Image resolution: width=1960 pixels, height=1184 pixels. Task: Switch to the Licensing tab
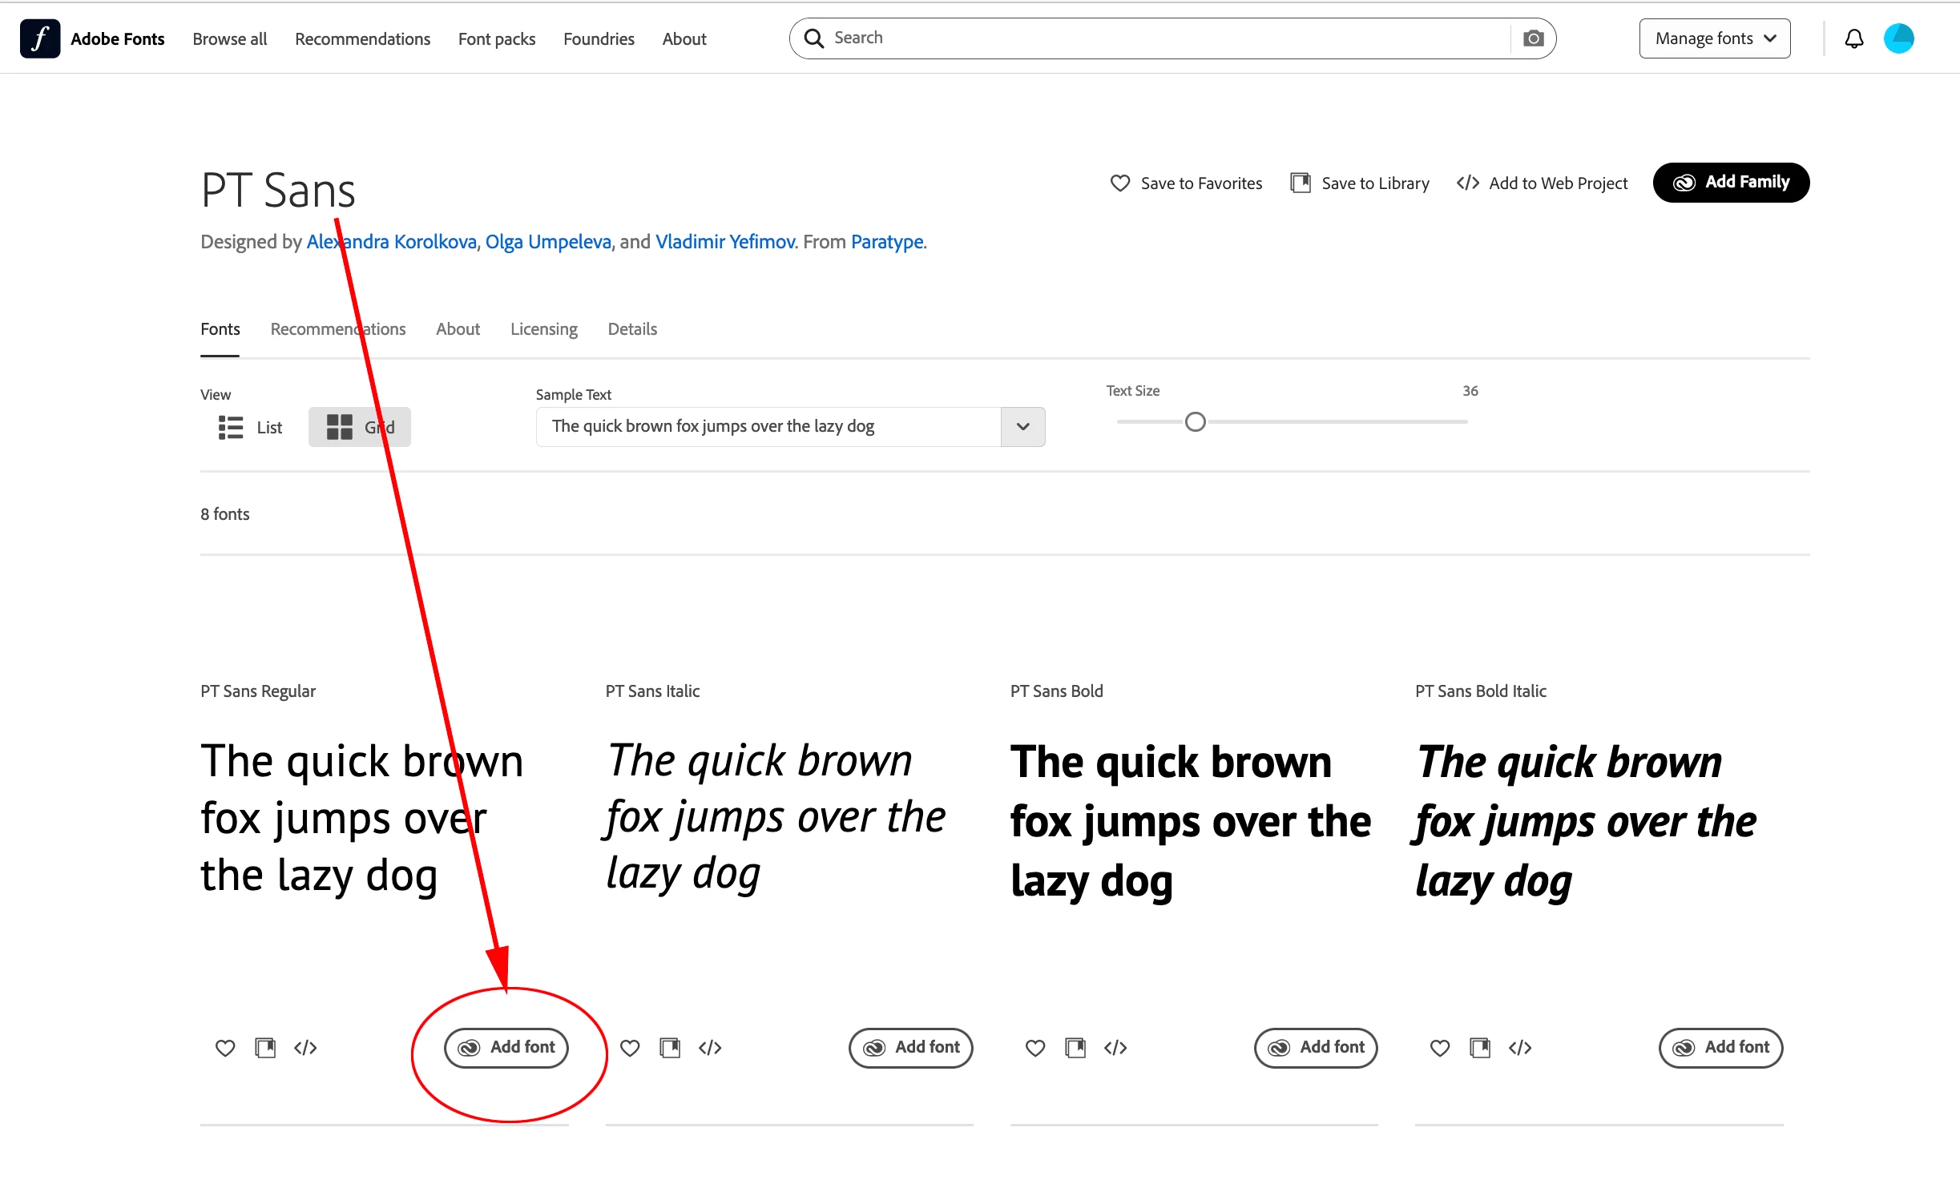543,329
